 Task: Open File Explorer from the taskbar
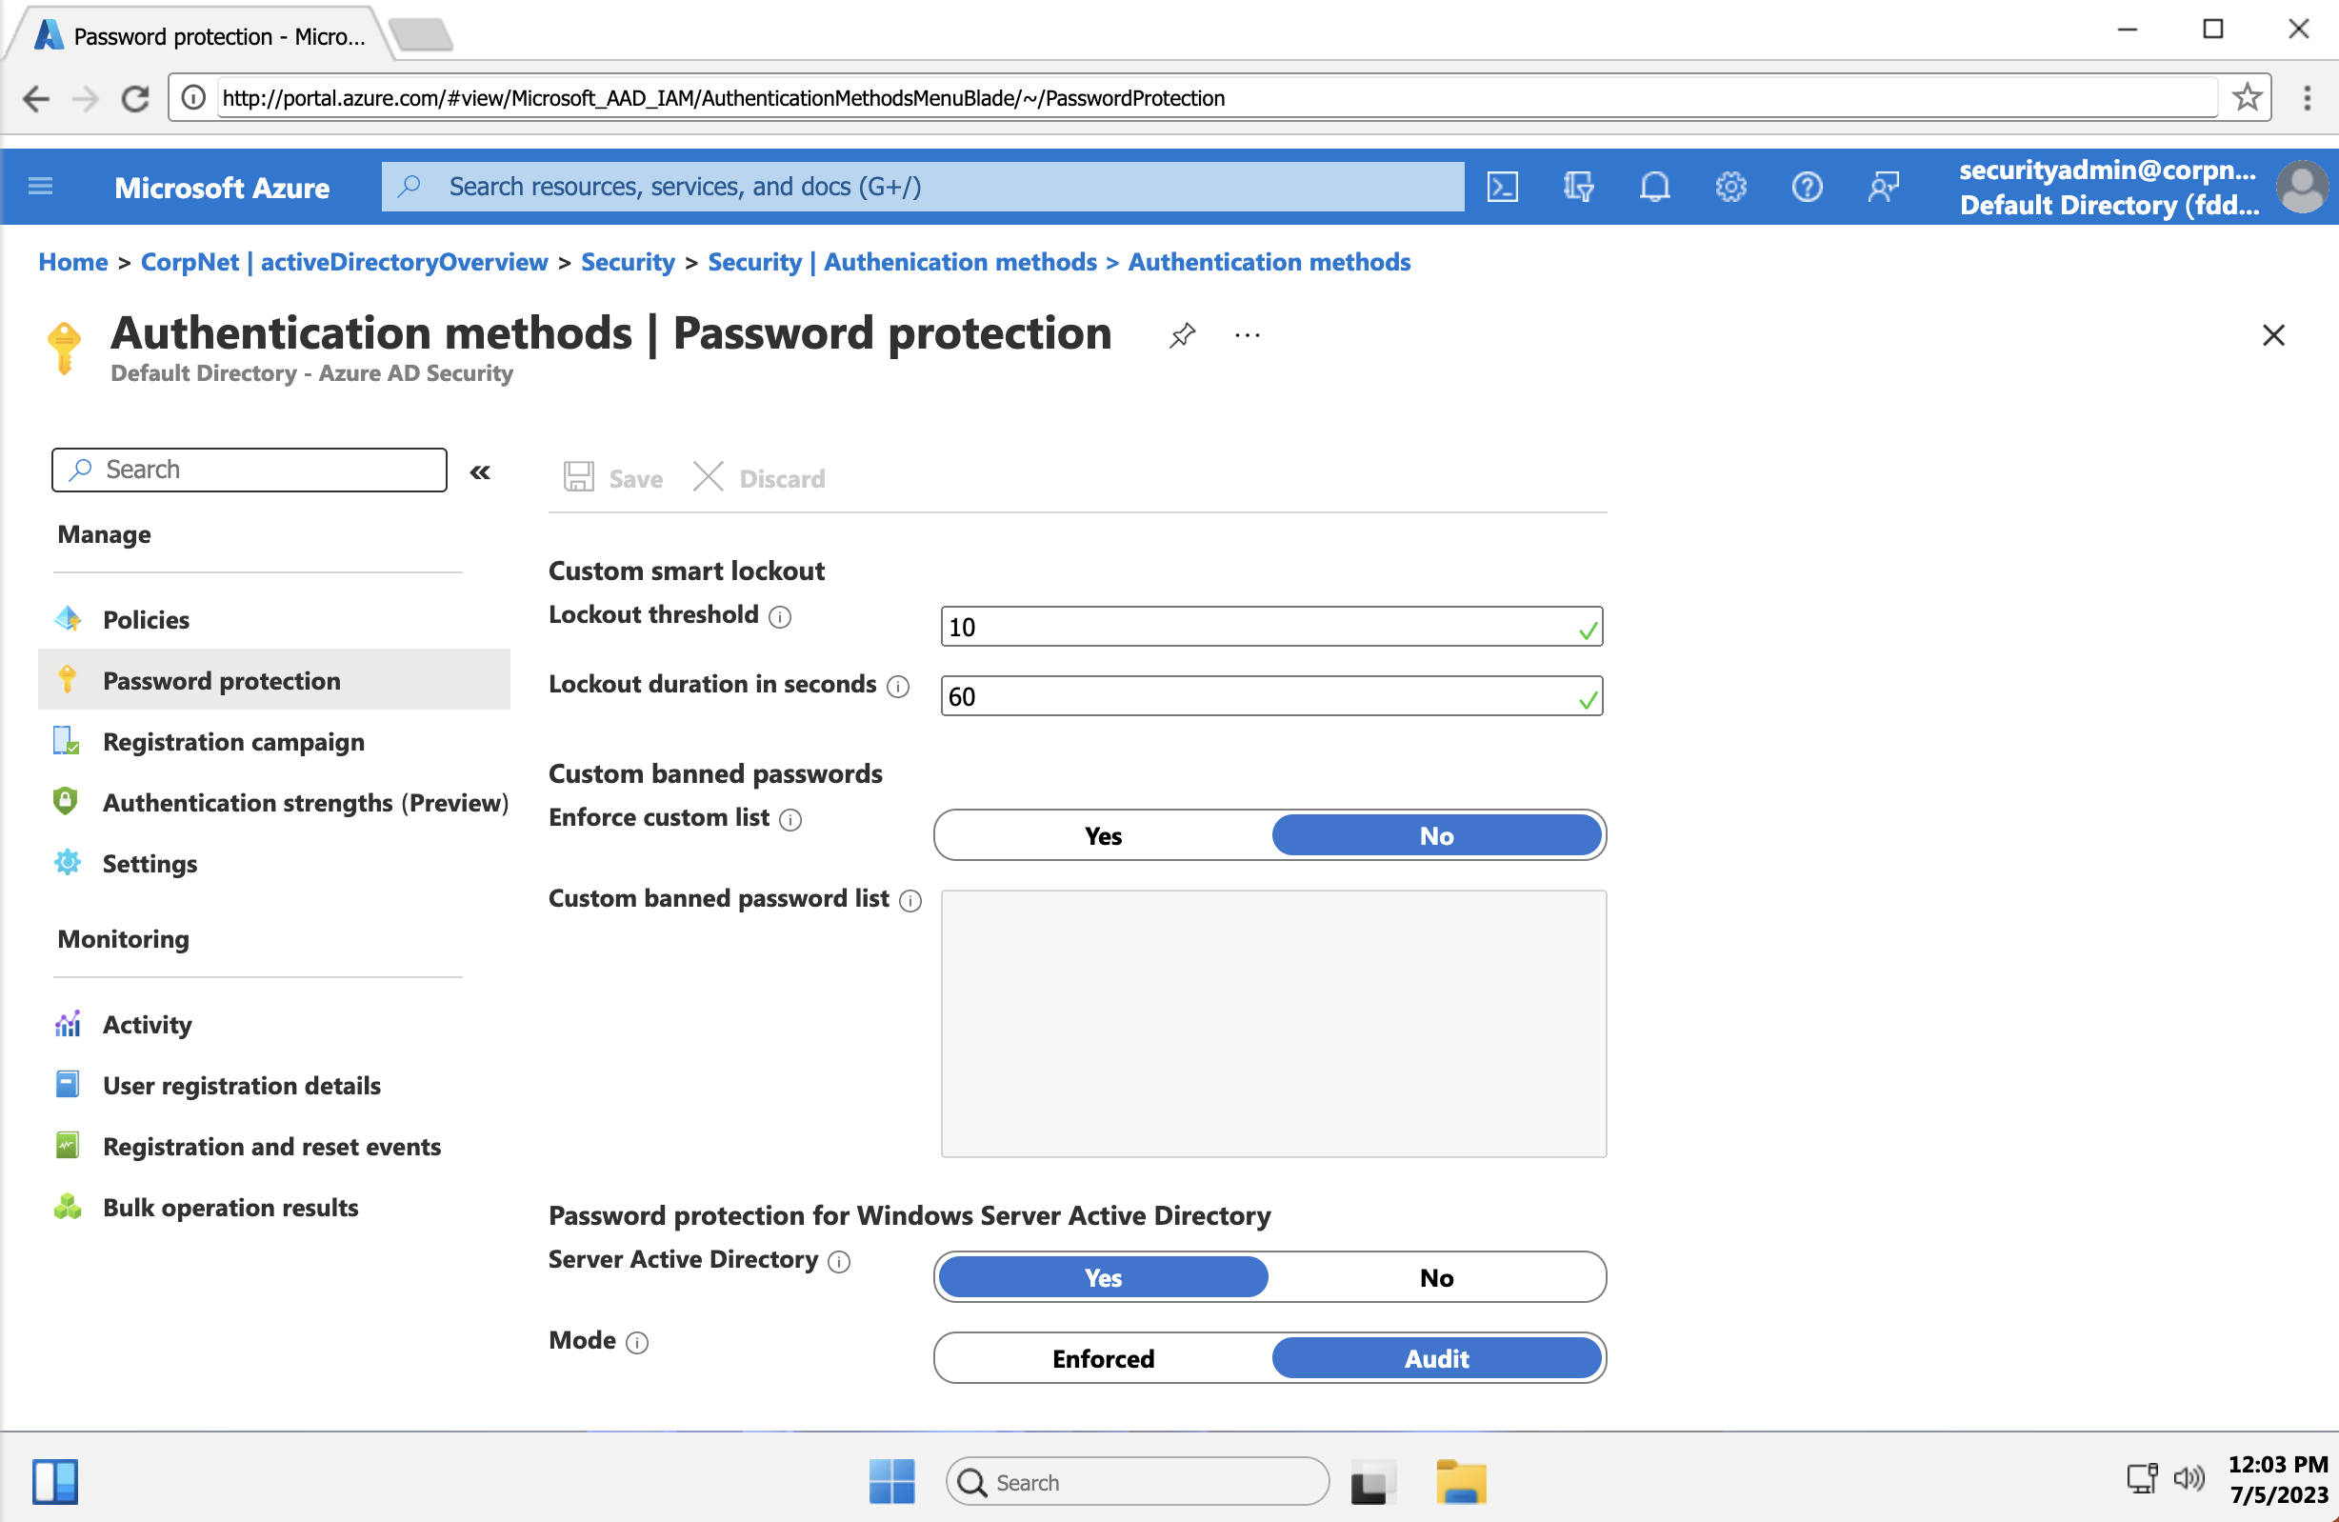pos(1460,1482)
